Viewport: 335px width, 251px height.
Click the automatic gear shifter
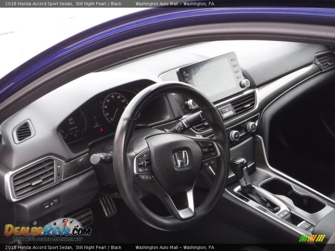click(x=240, y=167)
